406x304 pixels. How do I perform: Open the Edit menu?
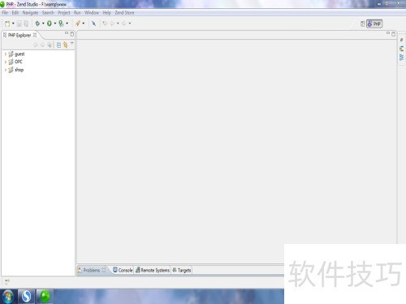(15, 13)
